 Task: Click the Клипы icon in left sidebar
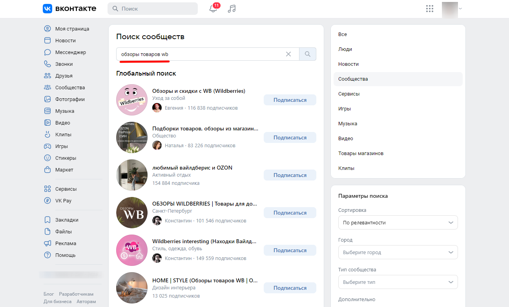(47, 134)
